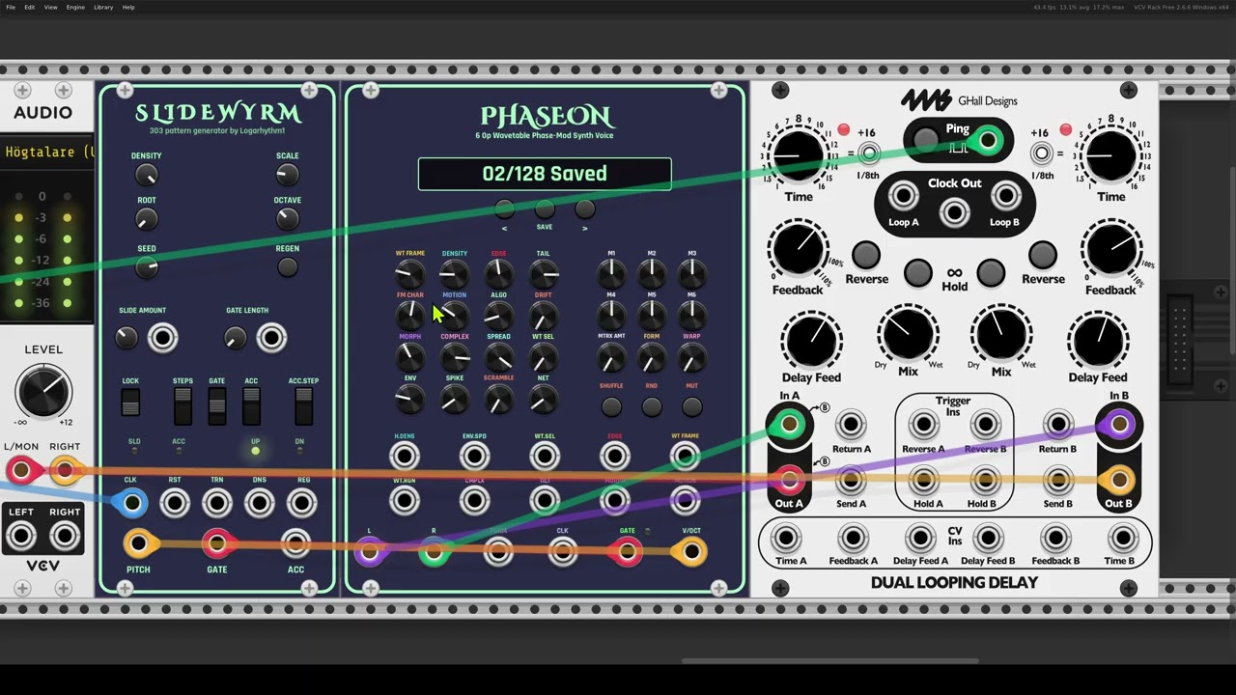Click the delay Time A CV jack
This screenshot has width=1236, height=695.
(x=788, y=539)
